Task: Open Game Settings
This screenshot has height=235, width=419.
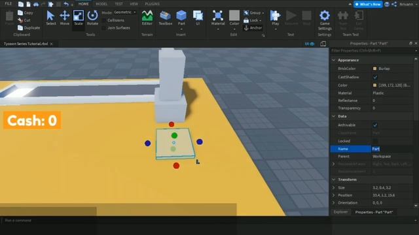Action: coord(325,20)
